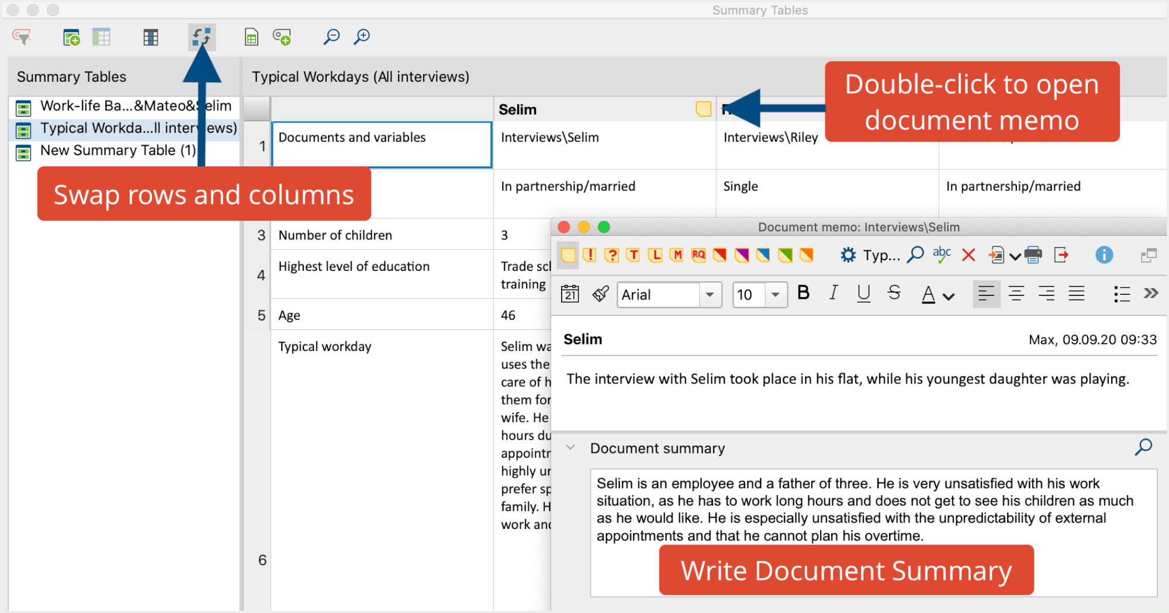Expand the import options arrow
Screen dimensions: 1169x613
[1015, 256]
